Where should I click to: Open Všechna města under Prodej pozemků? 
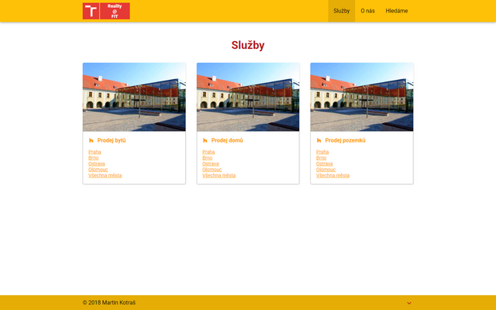tap(332, 176)
